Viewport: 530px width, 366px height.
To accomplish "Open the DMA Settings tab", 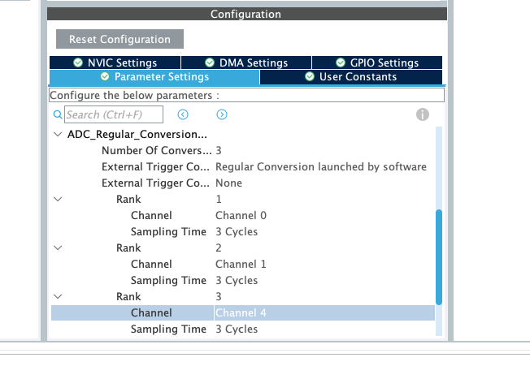I will pos(245,62).
